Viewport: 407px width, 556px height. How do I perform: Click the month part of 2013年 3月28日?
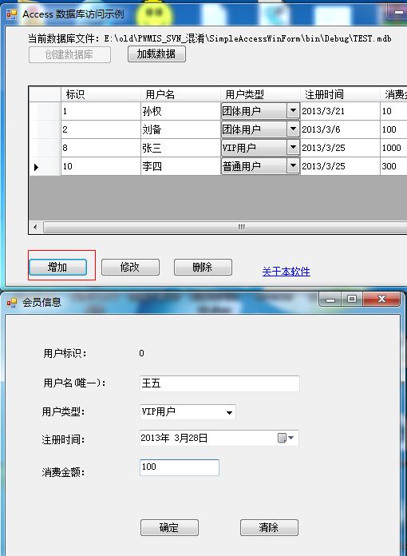[180, 438]
